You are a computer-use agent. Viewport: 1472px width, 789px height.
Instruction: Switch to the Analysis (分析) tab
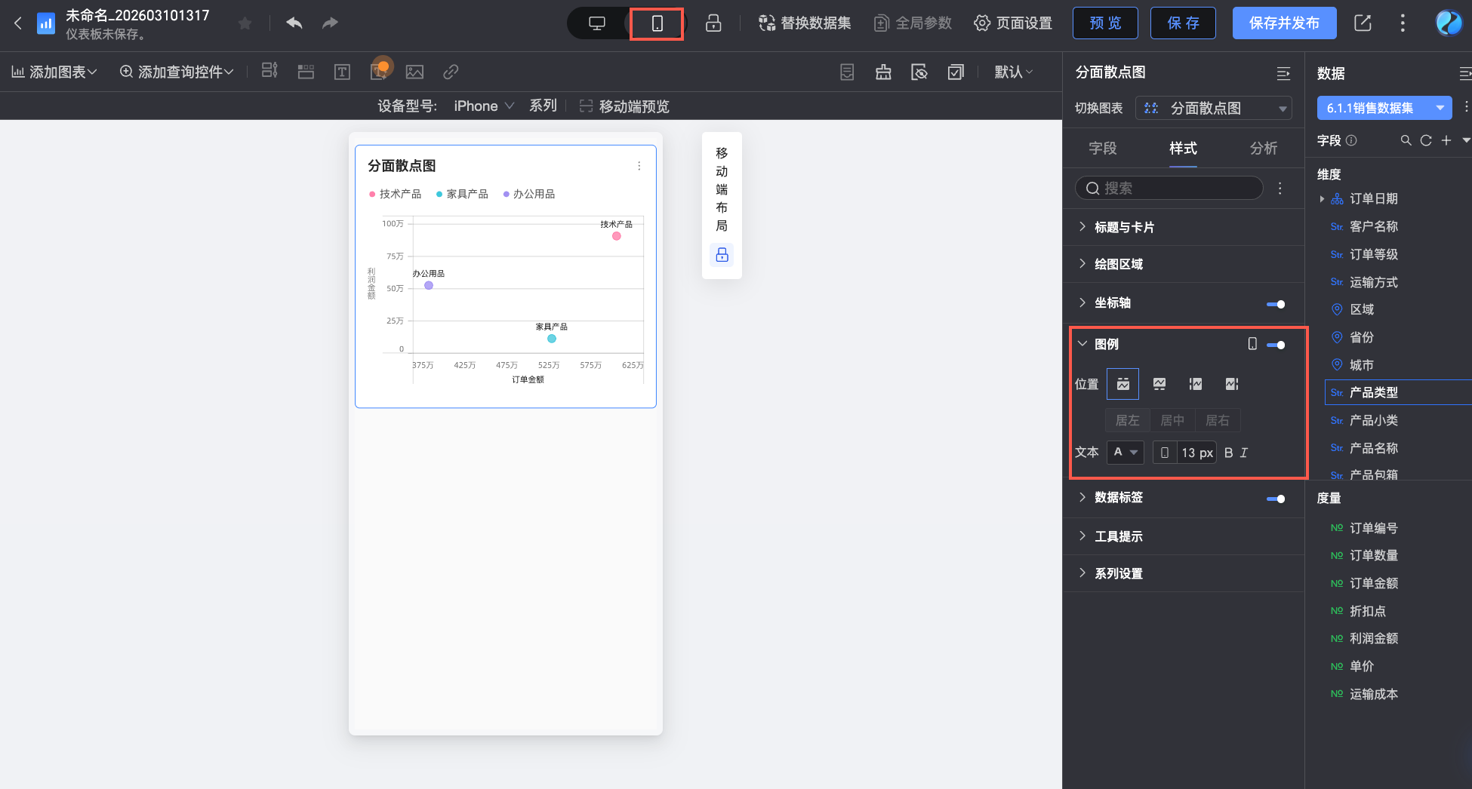[x=1264, y=148]
